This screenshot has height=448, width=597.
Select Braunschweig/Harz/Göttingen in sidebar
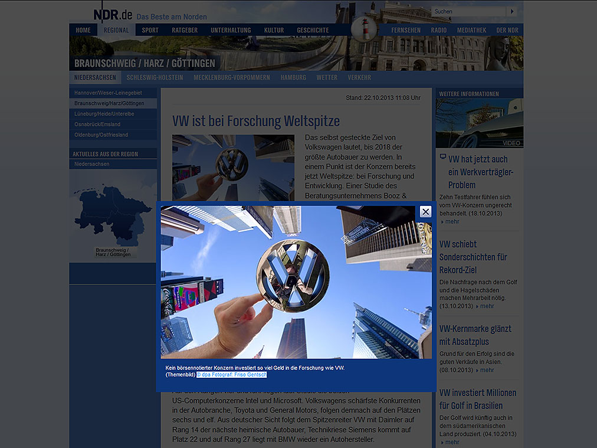[113, 103]
